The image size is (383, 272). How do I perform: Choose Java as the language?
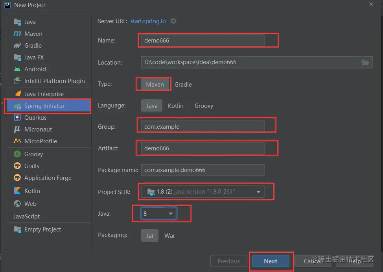point(152,106)
